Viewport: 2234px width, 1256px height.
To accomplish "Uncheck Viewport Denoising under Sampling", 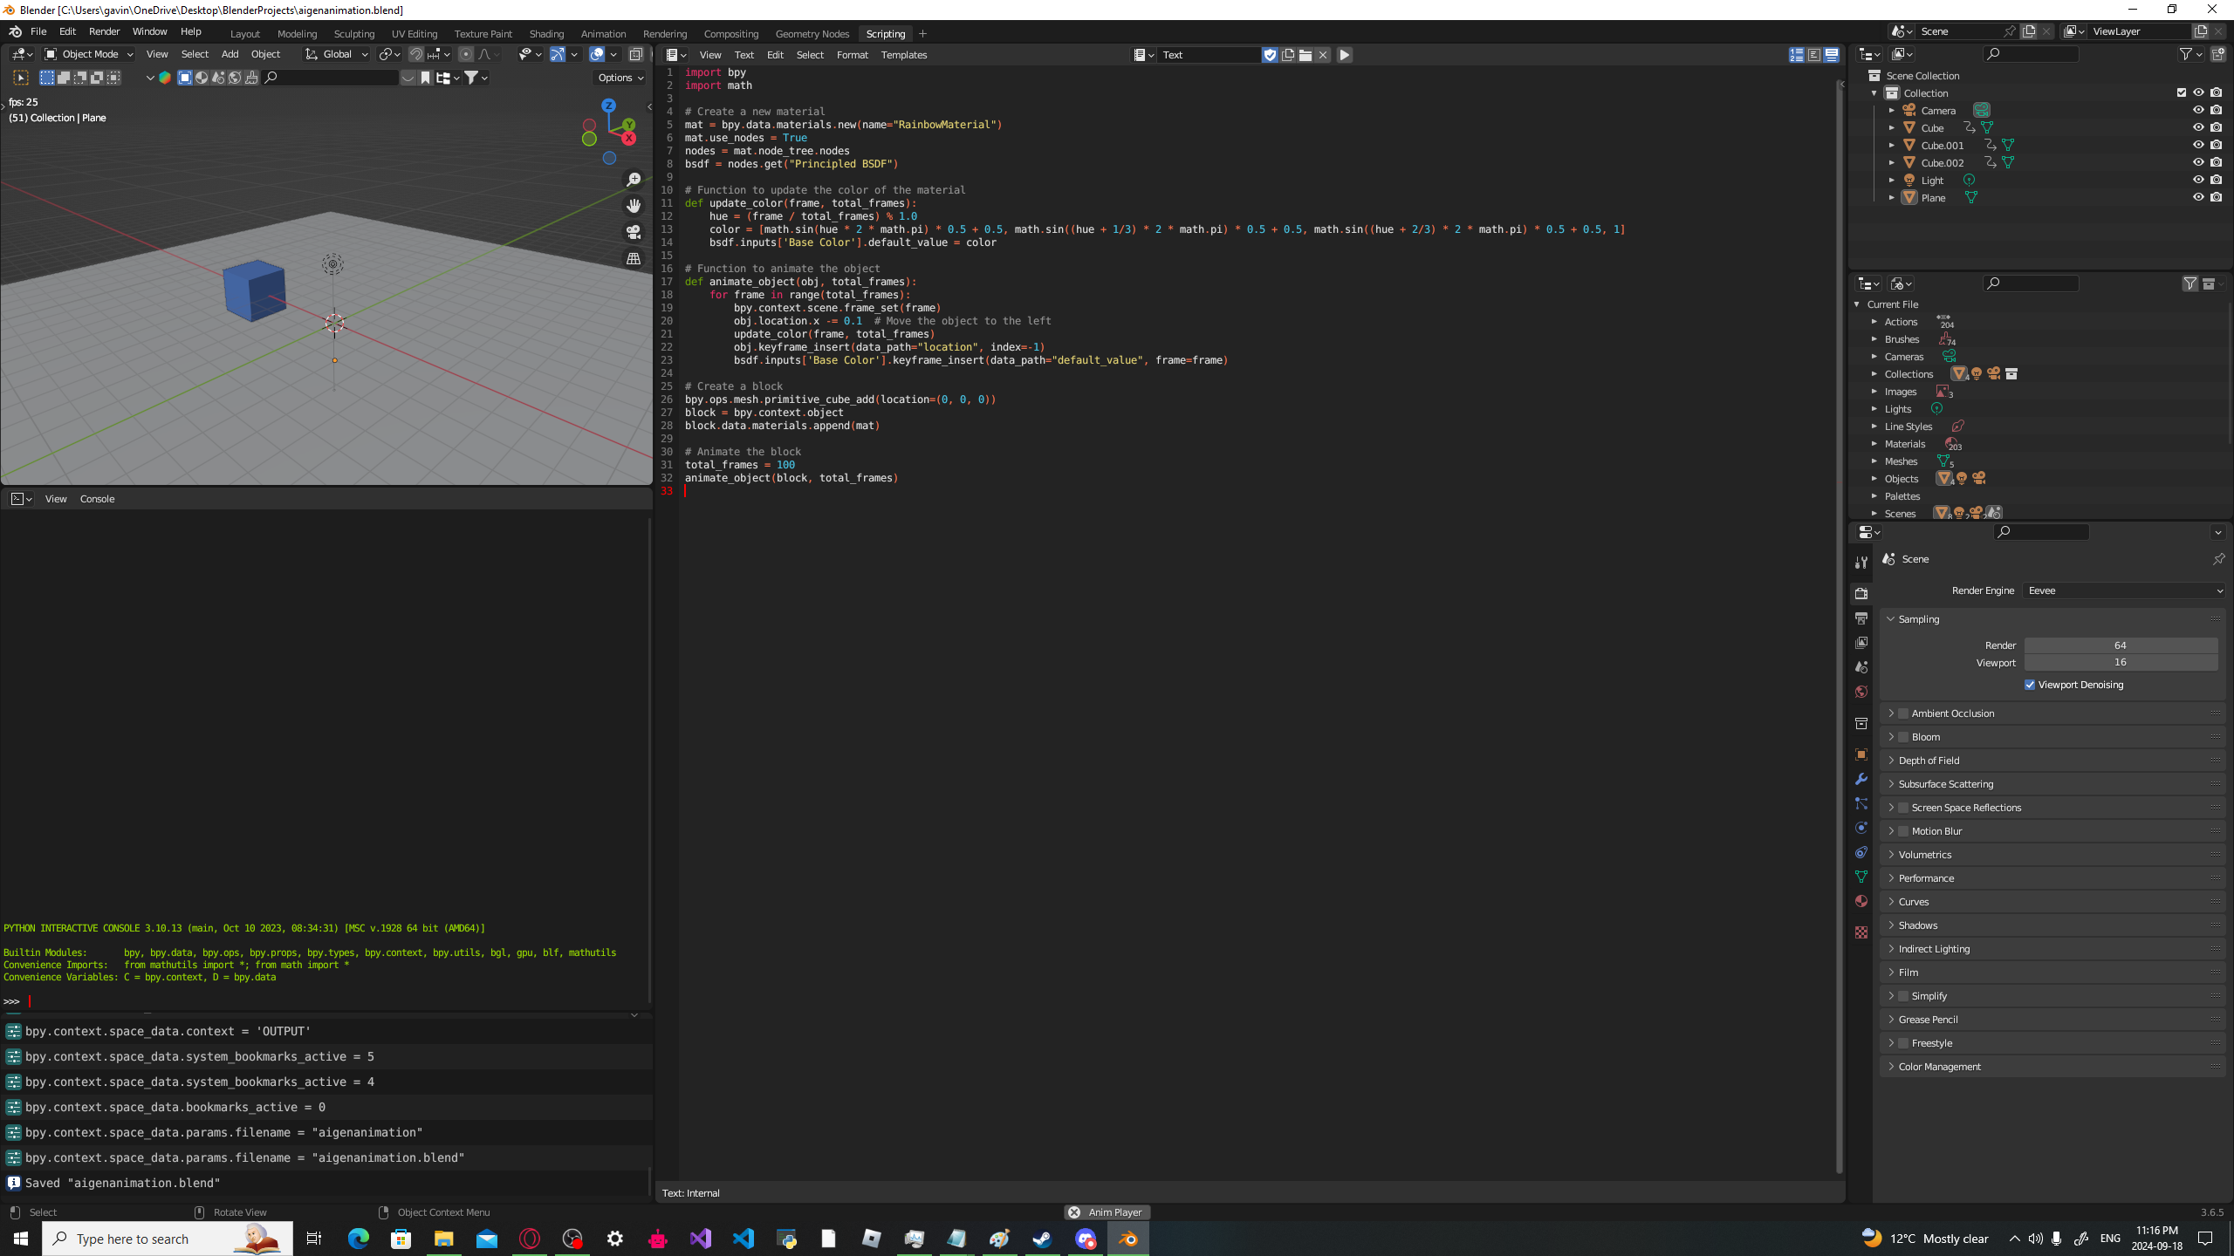I will coord(2031,685).
